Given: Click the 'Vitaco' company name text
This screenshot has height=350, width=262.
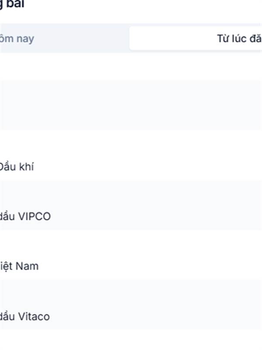Looking at the screenshot, I should 34,316.
